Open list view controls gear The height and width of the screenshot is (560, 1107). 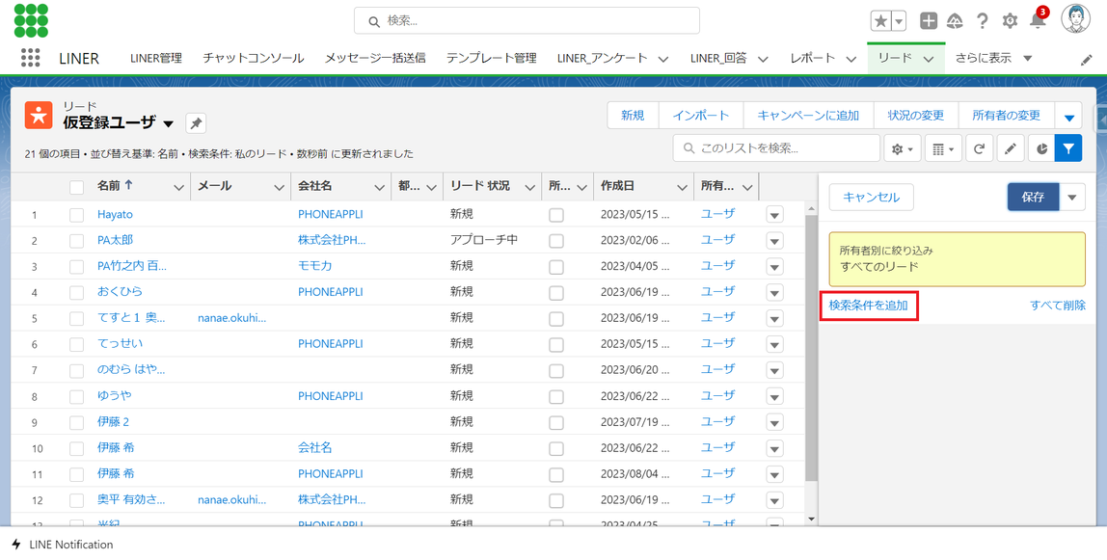point(903,148)
